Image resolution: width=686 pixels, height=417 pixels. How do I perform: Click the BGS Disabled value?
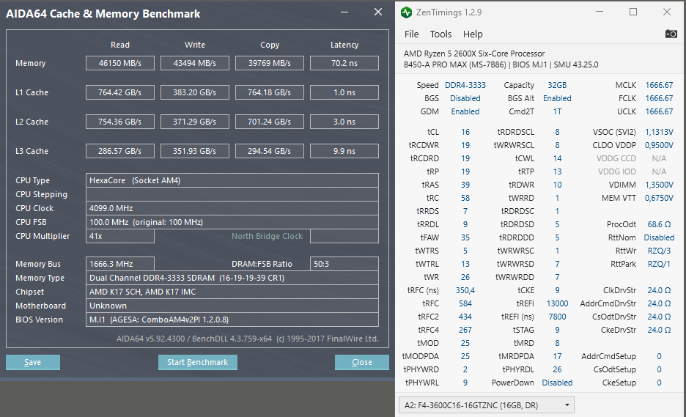pos(465,98)
